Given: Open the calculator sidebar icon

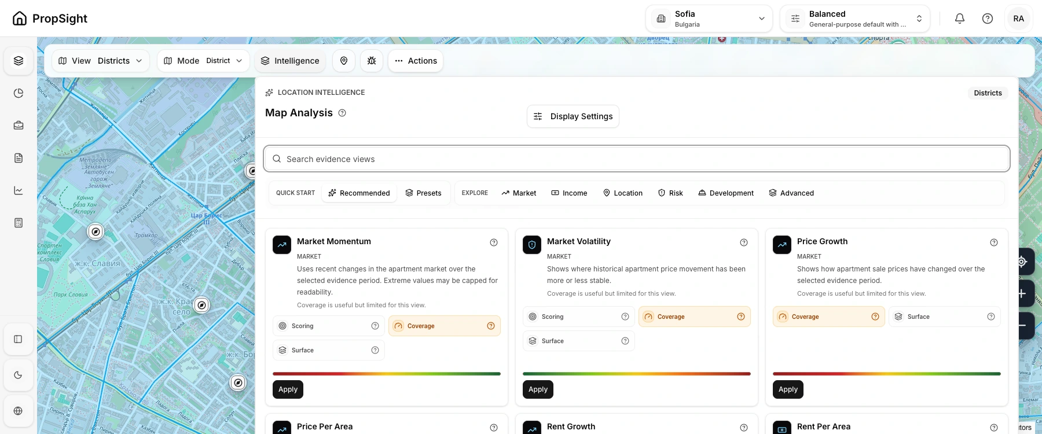Looking at the screenshot, I should pos(19,223).
